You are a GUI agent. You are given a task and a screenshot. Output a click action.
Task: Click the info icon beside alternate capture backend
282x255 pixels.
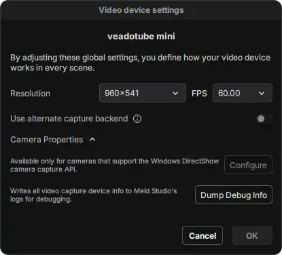[x=137, y=119]
